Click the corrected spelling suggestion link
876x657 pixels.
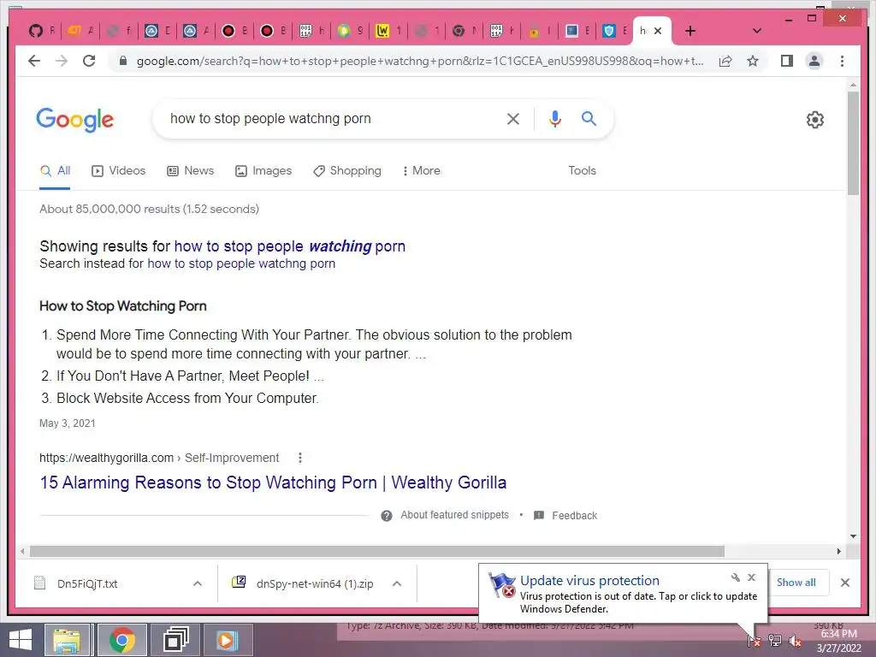point(289,246)
